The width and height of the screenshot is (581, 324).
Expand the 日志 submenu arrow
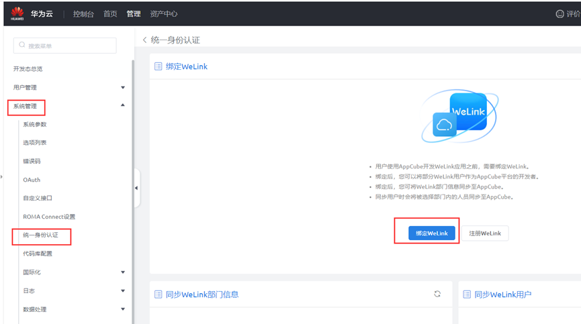[123, 290]
